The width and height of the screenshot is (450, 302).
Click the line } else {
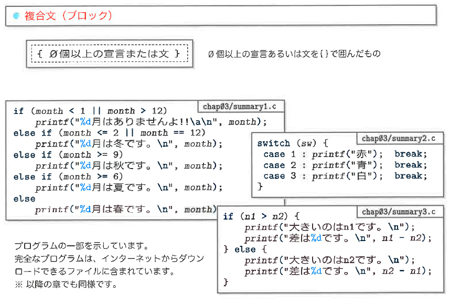coord(245,249)
